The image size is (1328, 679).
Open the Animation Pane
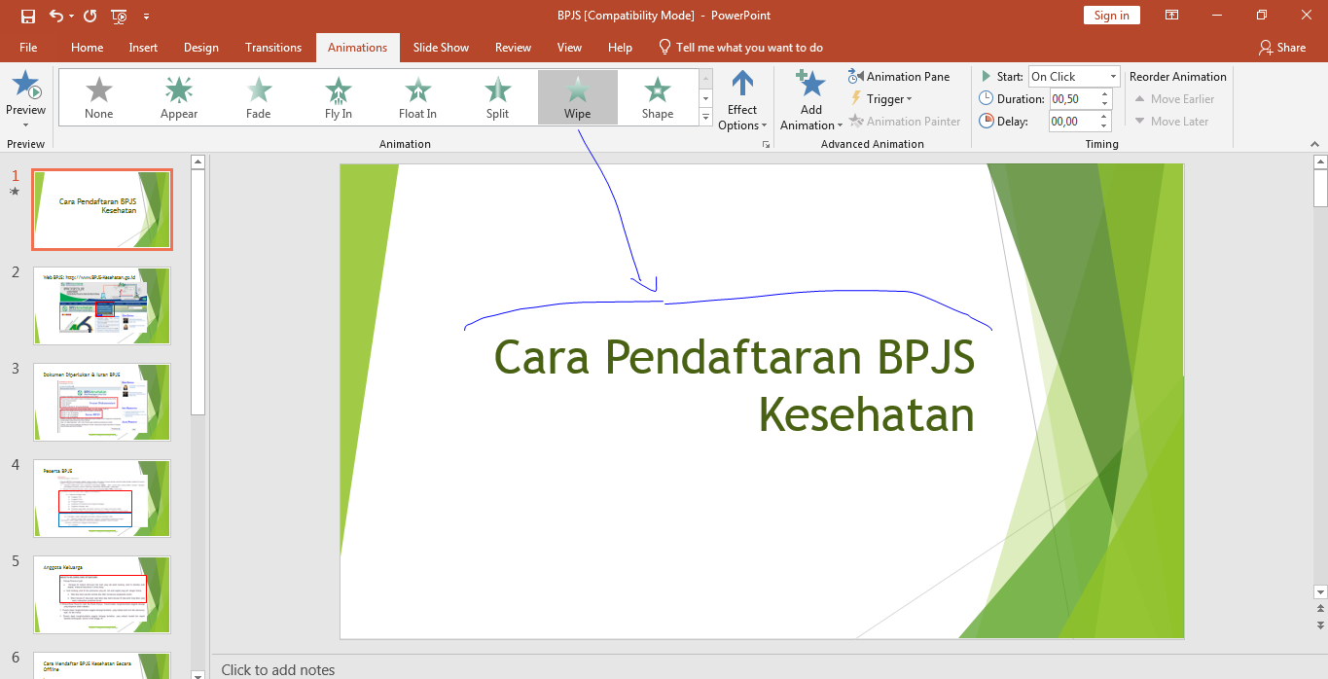(x=899, y=76)
